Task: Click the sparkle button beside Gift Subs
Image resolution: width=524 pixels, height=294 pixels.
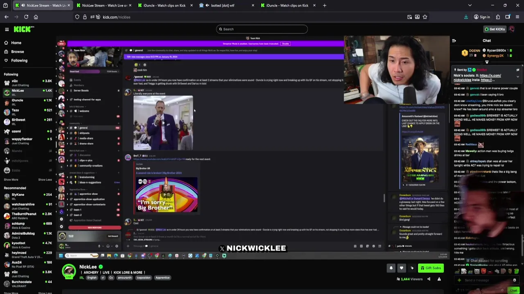Action: 412,268
